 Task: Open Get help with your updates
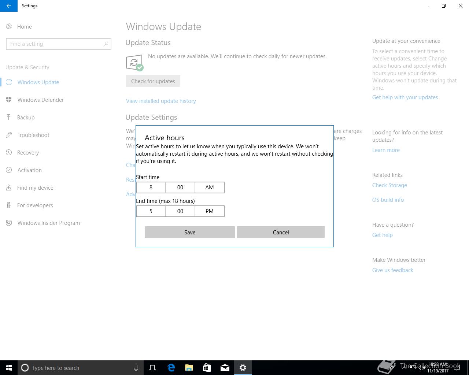tap(405, 97)
